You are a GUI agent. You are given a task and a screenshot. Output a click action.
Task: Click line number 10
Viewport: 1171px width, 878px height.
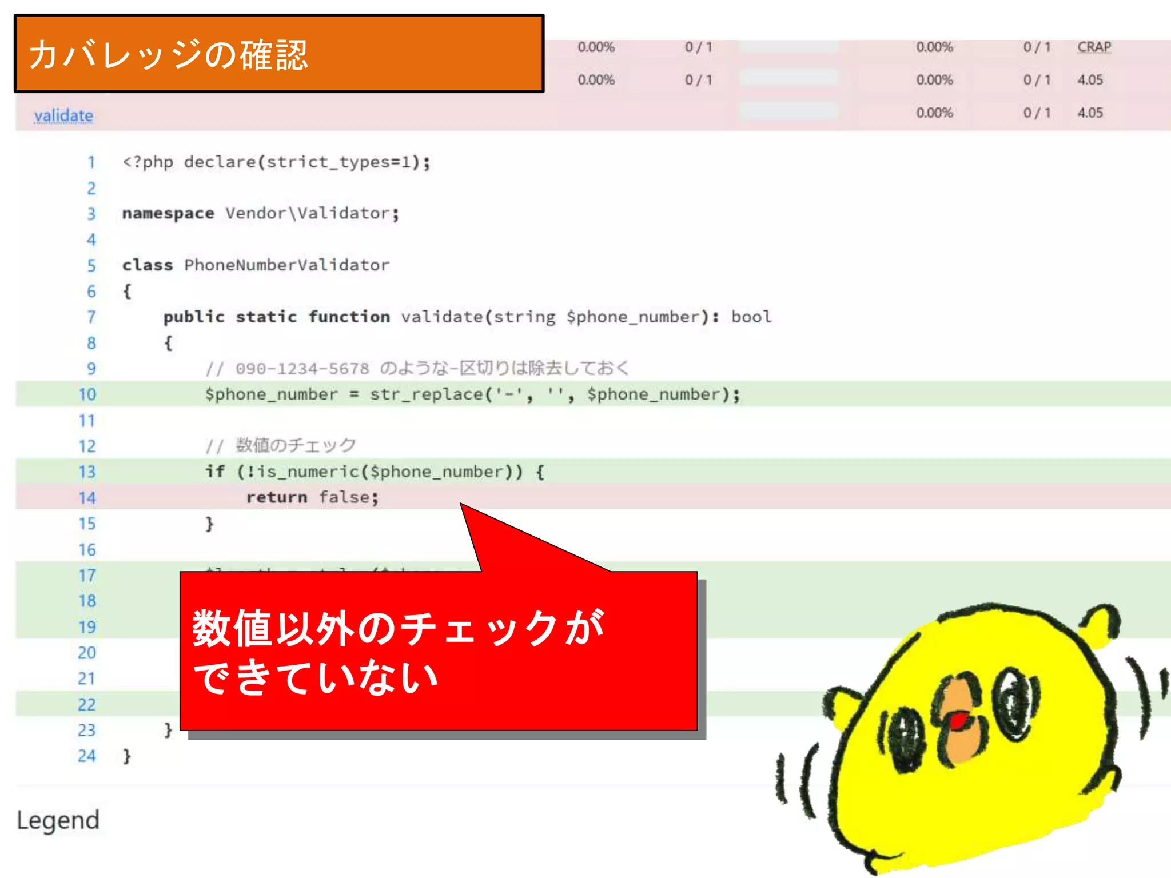click(87, 394)
